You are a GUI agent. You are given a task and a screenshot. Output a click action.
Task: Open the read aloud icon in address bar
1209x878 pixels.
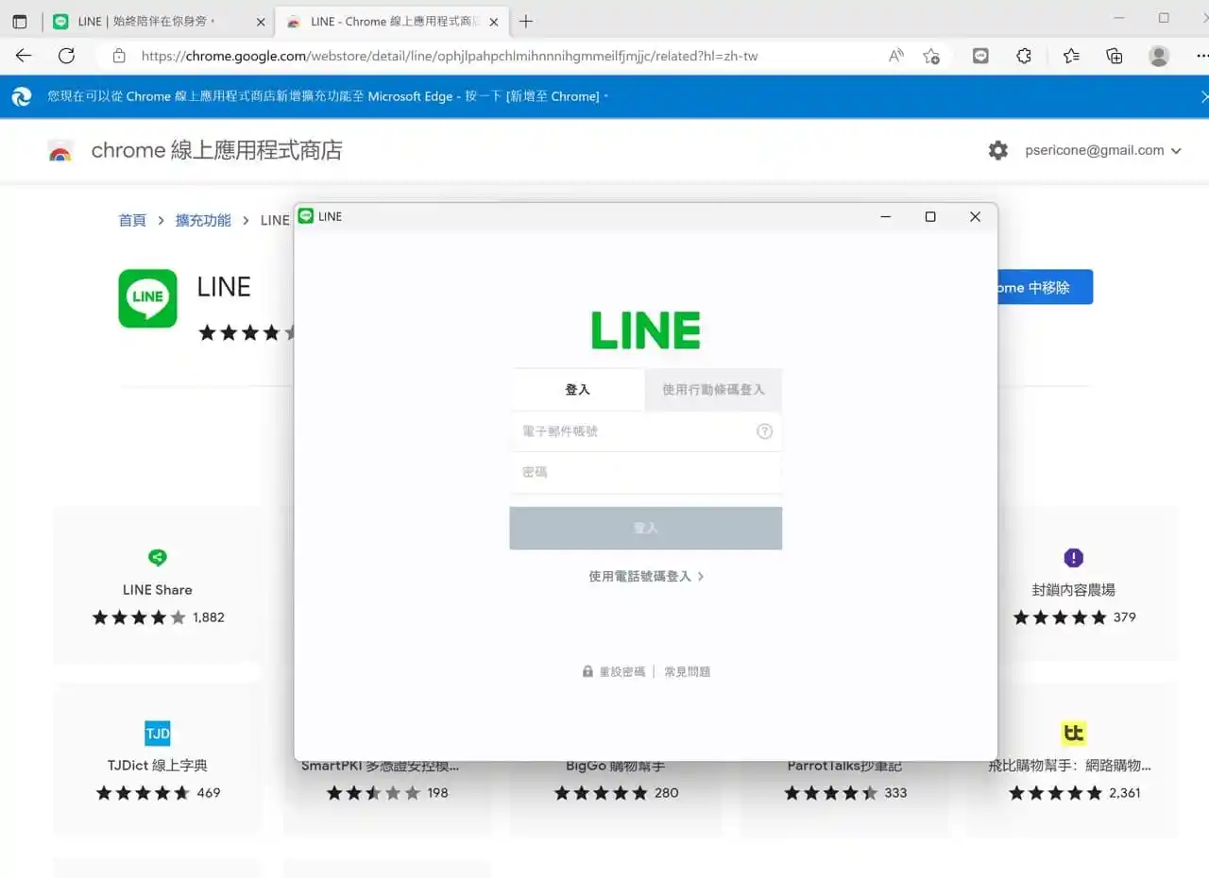(896, 56)
